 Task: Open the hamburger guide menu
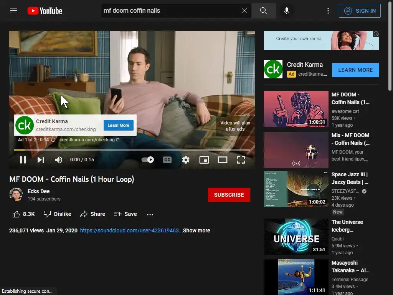click(x=14, y=10)
